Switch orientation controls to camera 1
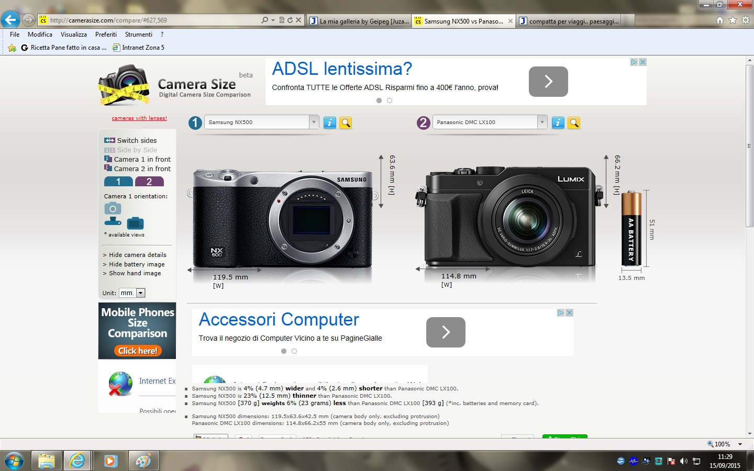The height and width of the screenshot is (471, 754). tap(118, 182)
